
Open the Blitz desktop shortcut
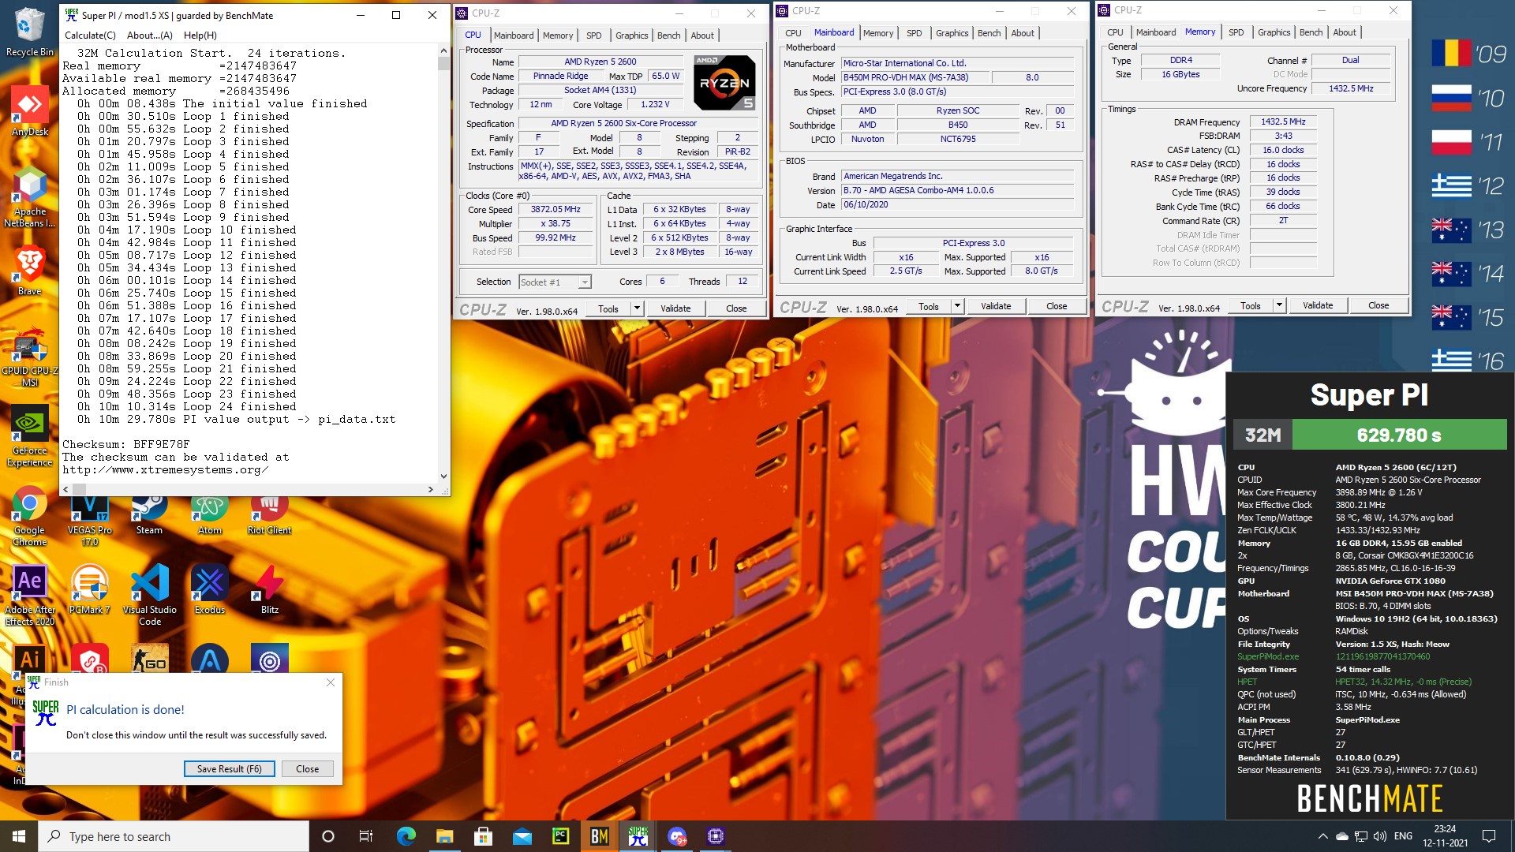[269, 590]
